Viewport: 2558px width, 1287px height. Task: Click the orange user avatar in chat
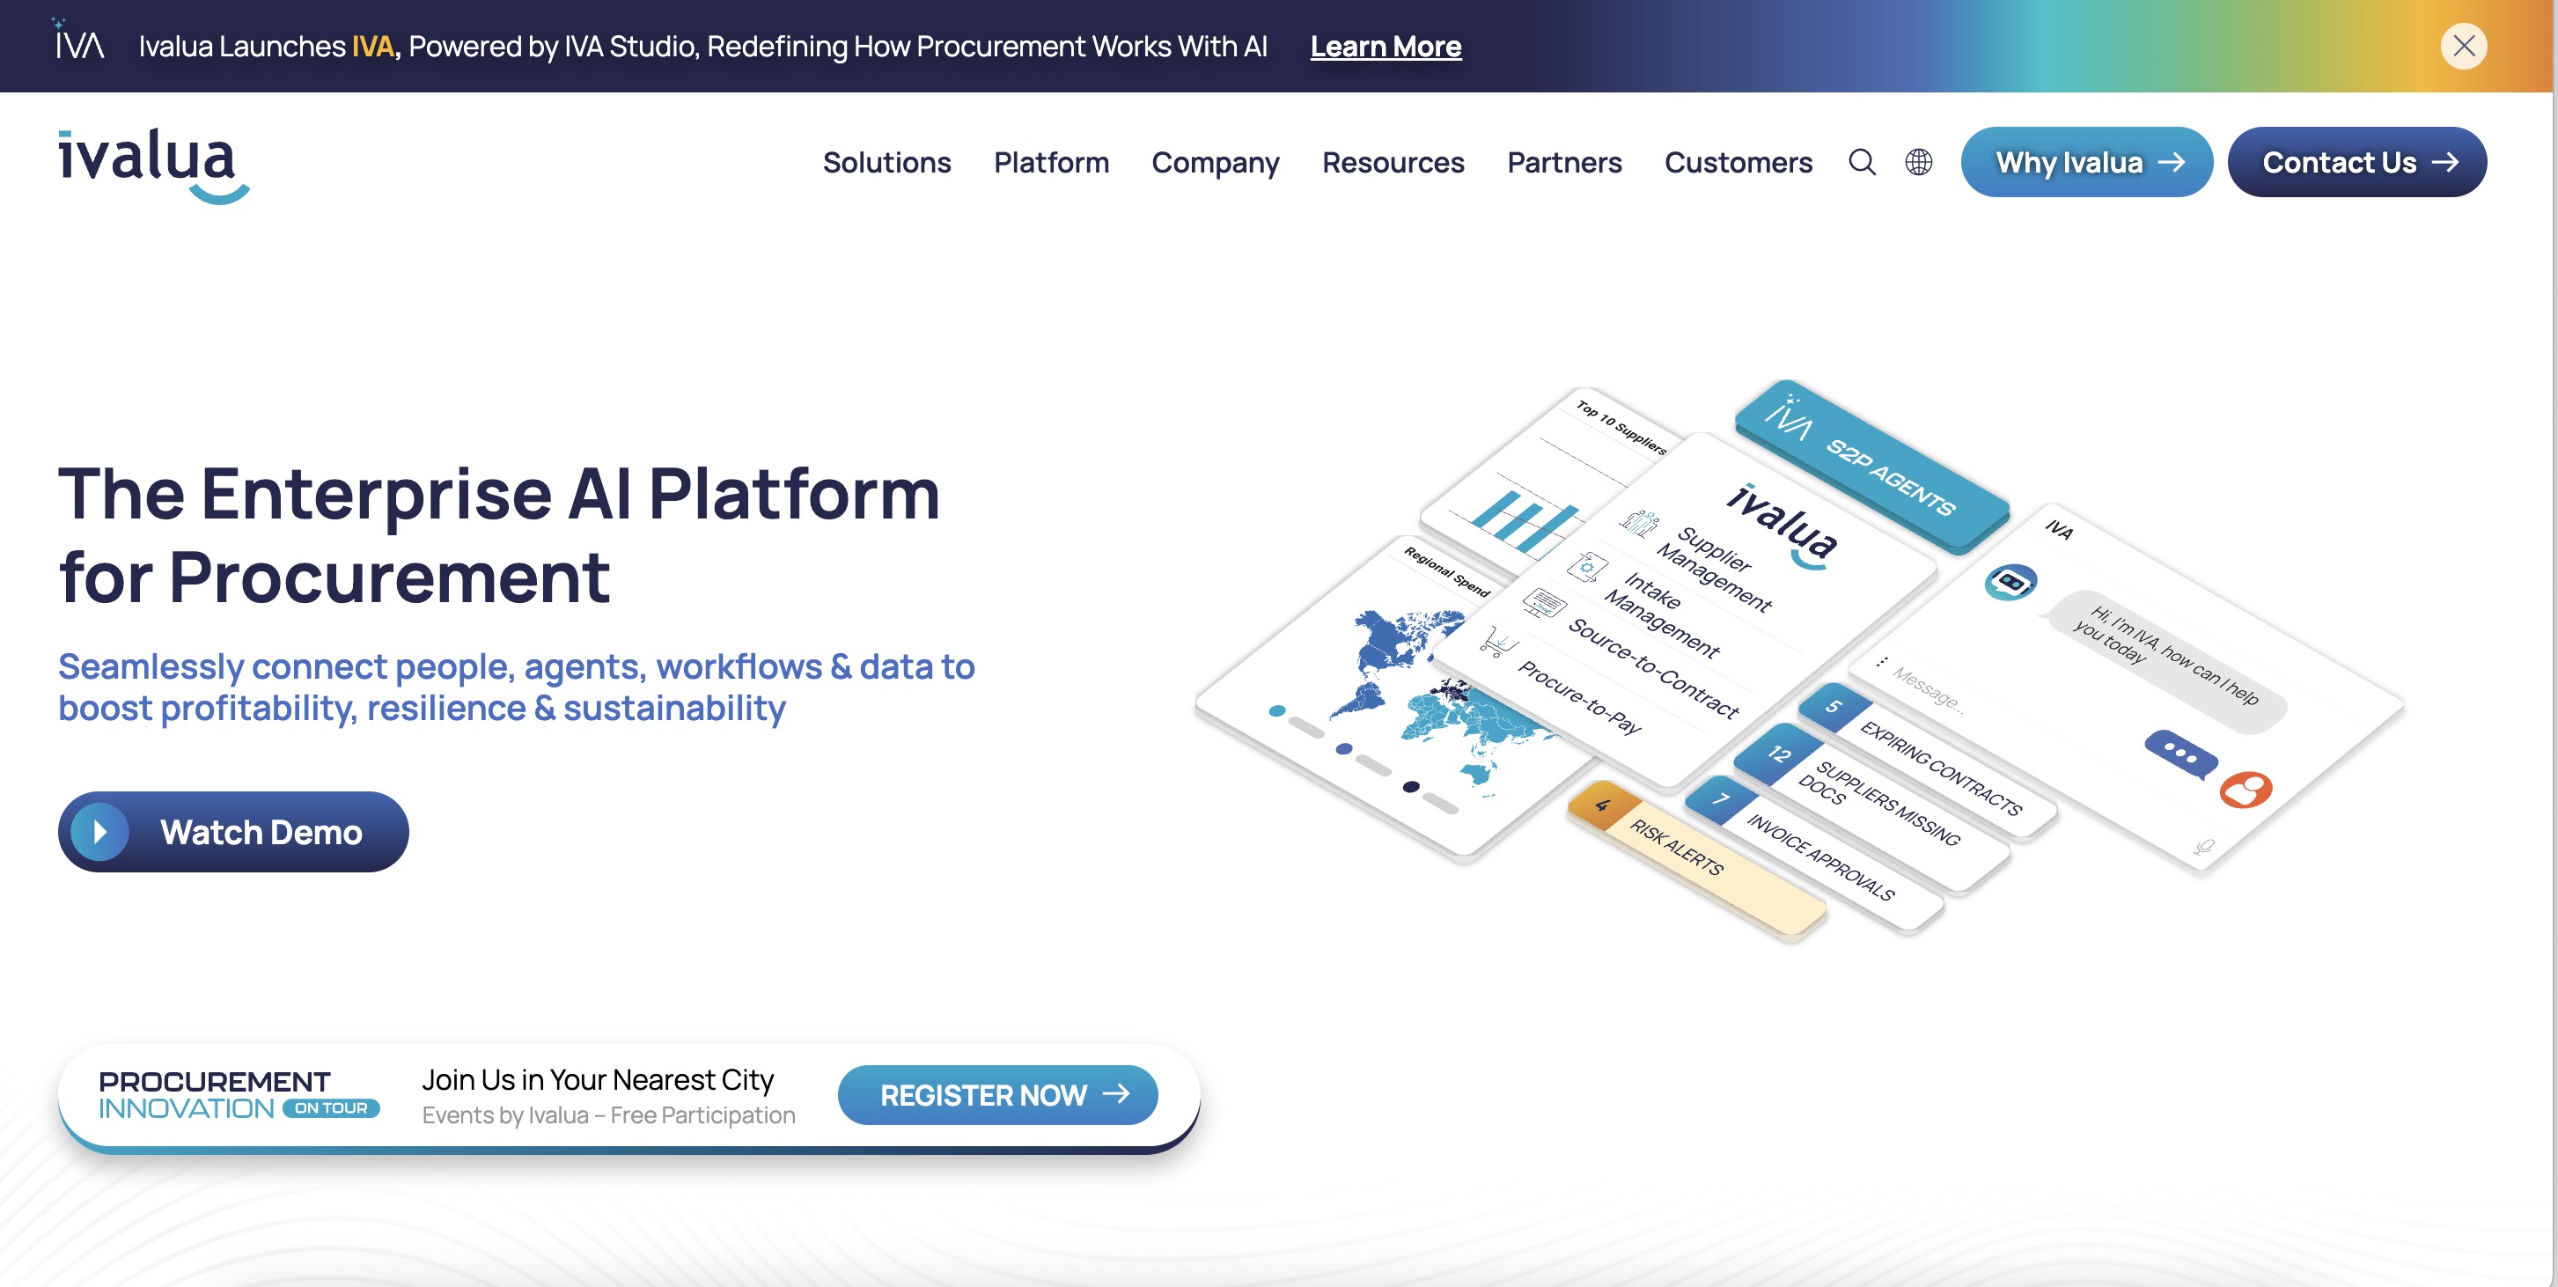pyautogui.click(x=2246, y=790)
